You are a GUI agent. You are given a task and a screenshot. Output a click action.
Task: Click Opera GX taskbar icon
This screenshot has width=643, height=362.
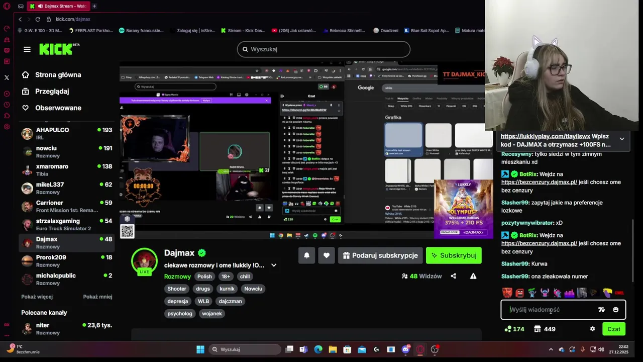(x=420, y=349)
